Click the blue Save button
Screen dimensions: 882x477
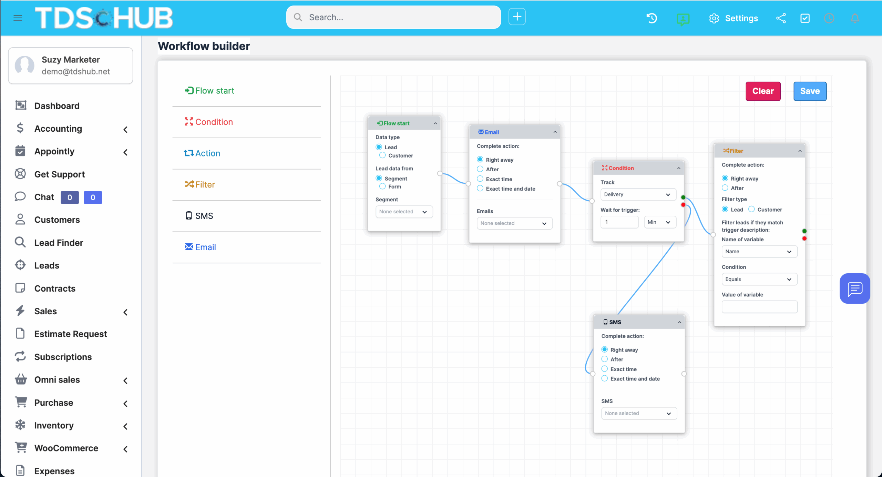click(810, 91)
